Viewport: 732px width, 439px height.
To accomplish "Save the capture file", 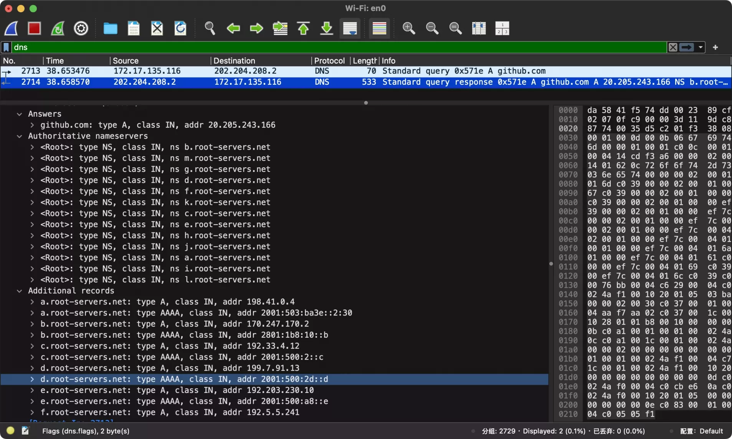I will click(x=134, y=28).
